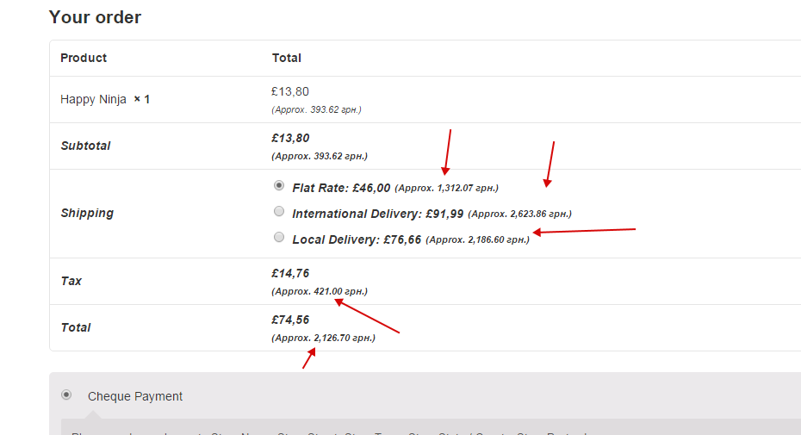Click the order Total £74,56

(290, 320)
